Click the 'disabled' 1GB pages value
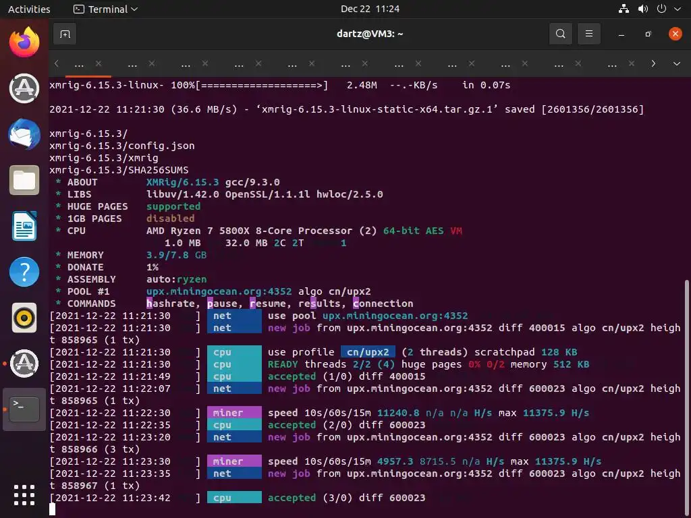691x518 pixels. (x=170, y=219)
